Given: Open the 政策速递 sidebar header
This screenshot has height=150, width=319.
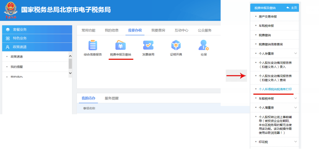Looking at the screenshot, I should (37, 47).
